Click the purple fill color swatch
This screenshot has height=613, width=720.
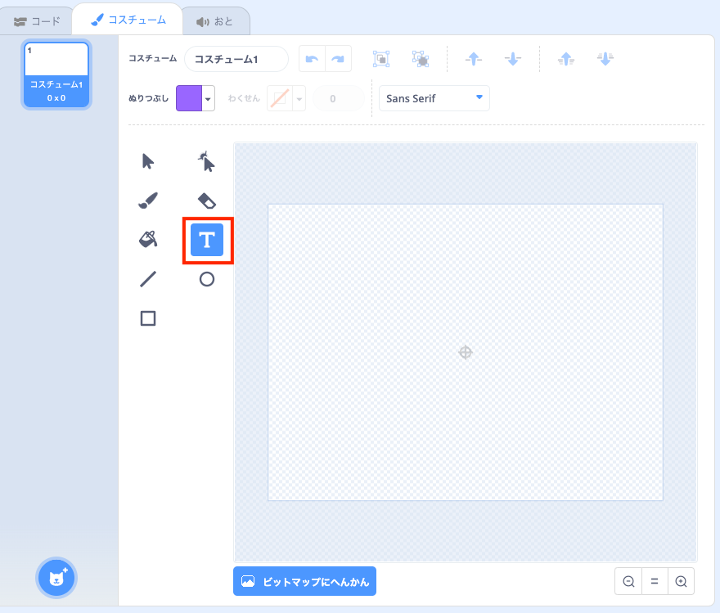189,98
